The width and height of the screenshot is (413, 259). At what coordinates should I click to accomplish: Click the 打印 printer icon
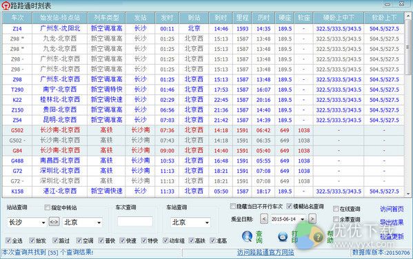(x=283, y=237)
